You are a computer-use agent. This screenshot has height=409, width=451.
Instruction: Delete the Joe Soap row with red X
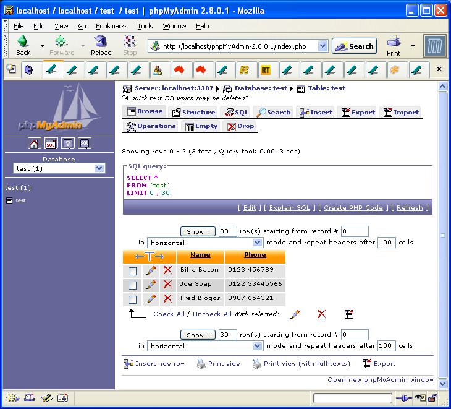(167, 285)
